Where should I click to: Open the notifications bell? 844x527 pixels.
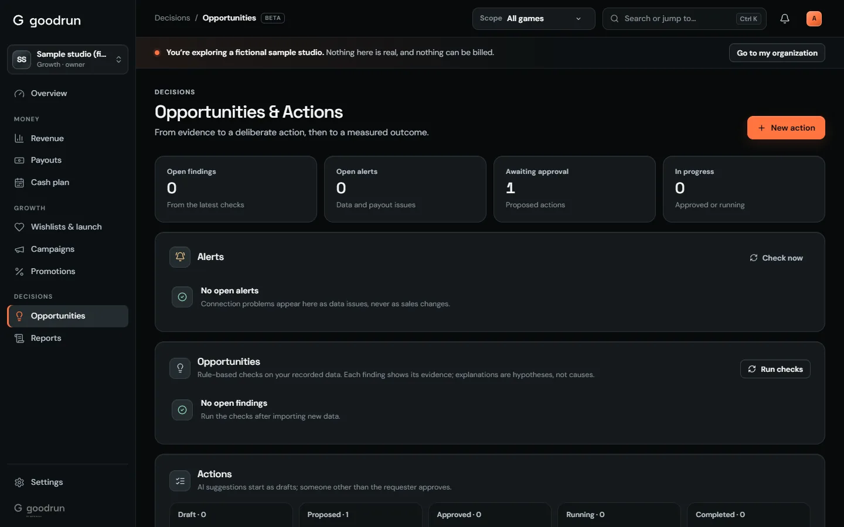[785, 19]
